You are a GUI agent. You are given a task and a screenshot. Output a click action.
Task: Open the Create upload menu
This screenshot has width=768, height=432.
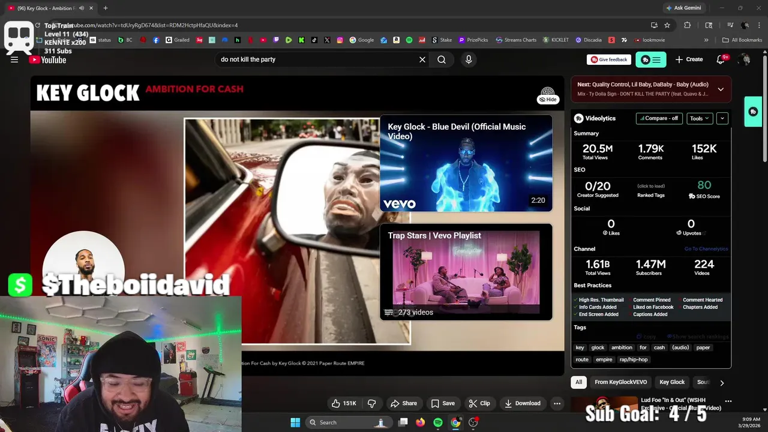click(689, 59)
